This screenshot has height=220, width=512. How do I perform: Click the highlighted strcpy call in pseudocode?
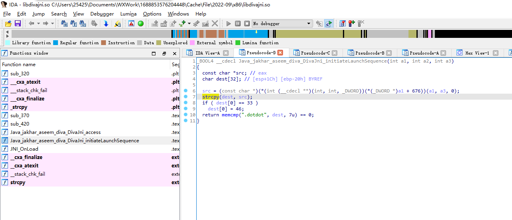(x=211, y=97)
